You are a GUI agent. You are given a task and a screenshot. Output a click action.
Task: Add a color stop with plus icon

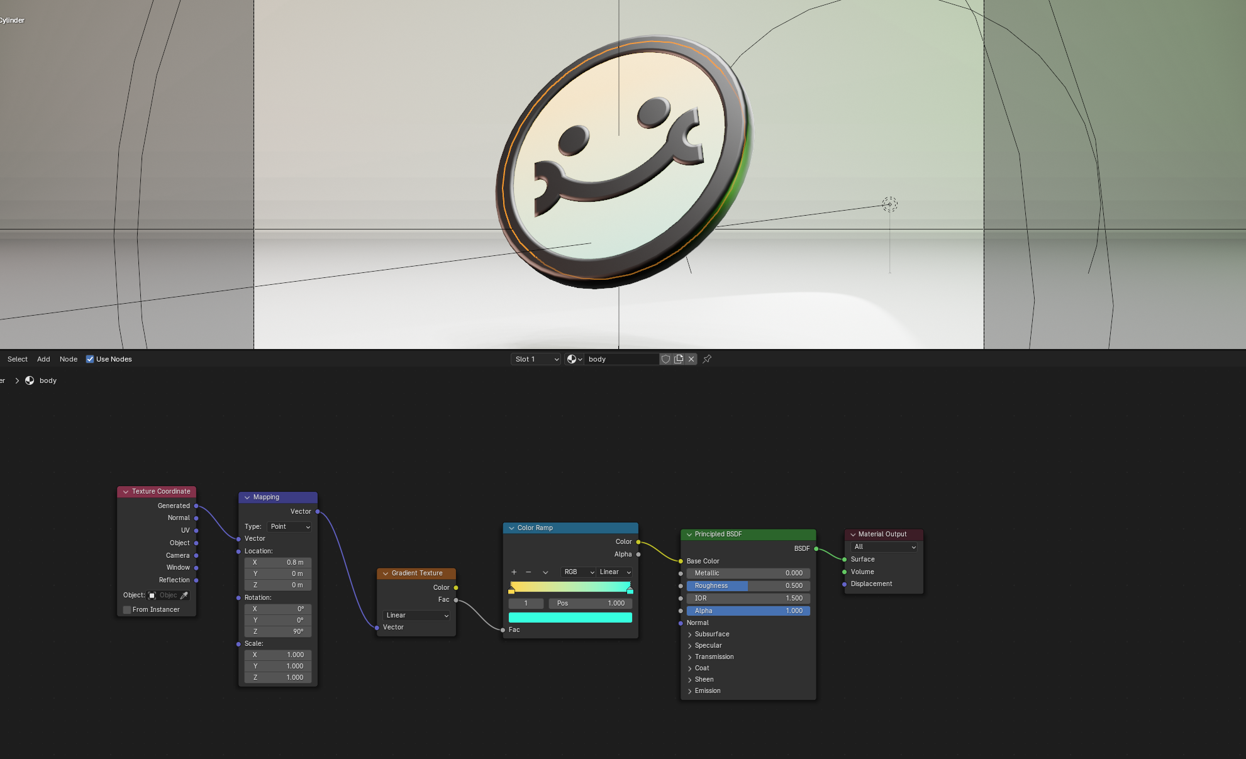(514, 572)
